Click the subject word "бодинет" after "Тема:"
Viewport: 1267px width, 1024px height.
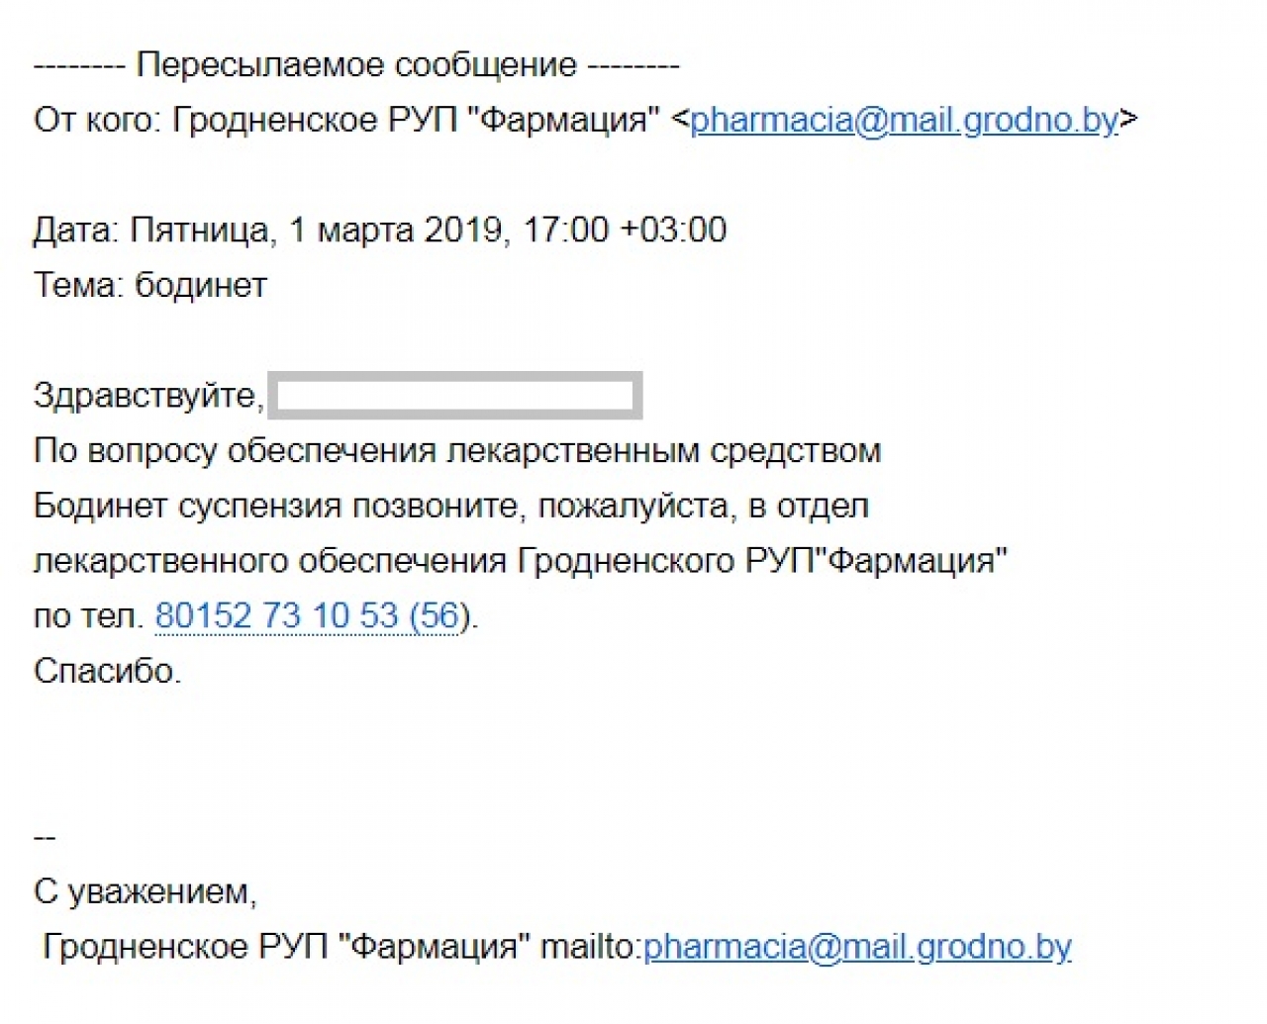[201, 286]
